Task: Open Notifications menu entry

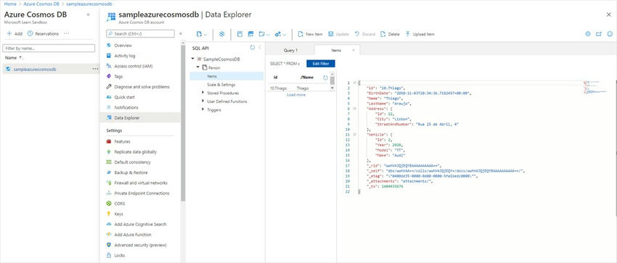Action: pos(126,107)
